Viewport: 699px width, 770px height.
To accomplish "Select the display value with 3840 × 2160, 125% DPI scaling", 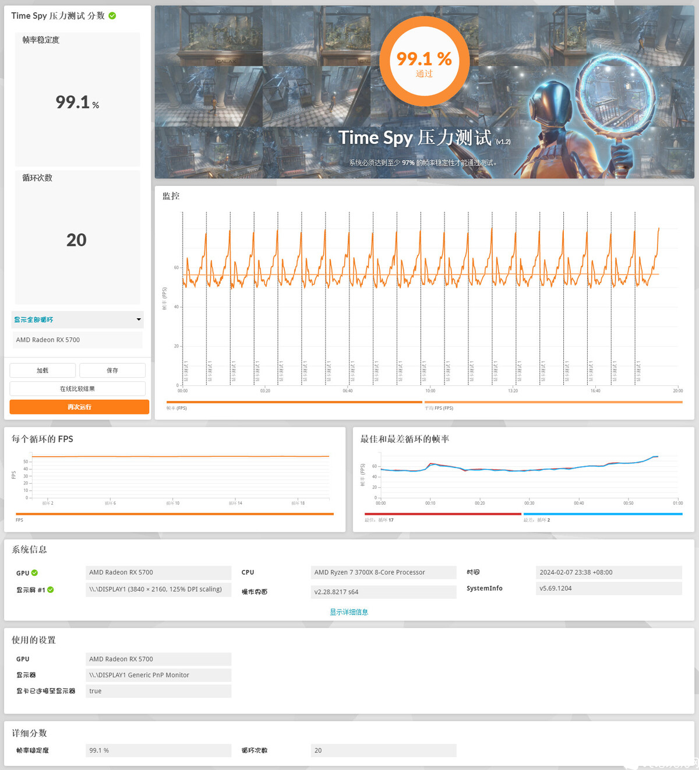I will [x=158, y=589].
